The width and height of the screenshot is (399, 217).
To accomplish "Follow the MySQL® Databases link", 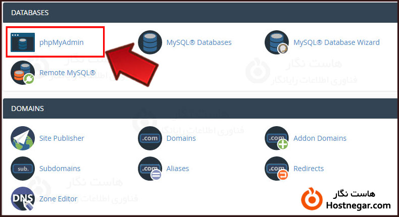I will point(199,42).
